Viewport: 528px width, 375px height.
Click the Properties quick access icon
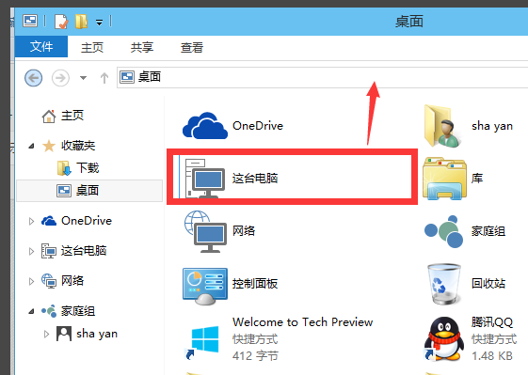[61, 22]
